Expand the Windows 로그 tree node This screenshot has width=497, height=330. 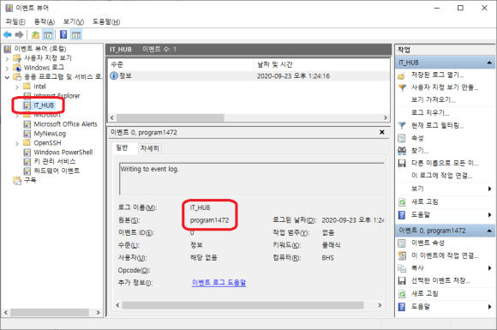click(7, 68)
